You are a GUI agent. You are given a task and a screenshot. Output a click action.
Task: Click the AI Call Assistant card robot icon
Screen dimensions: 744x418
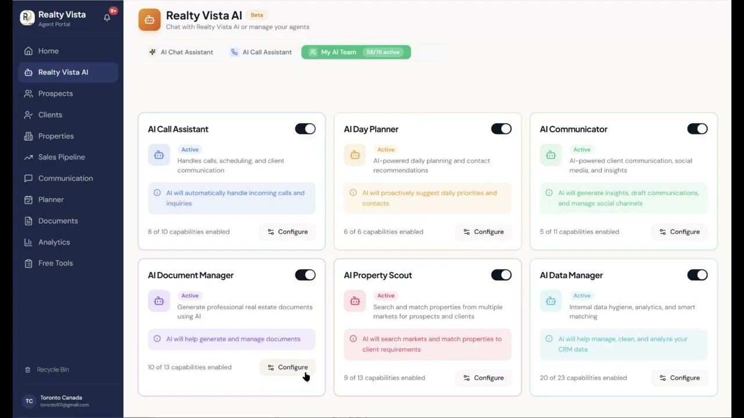(159, 155)
